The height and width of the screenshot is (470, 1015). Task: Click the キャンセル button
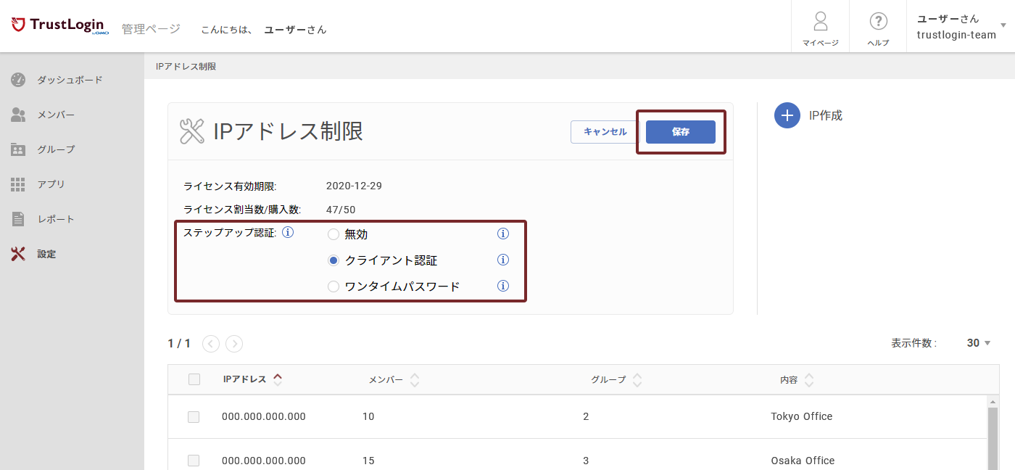(x=605, y=132)
